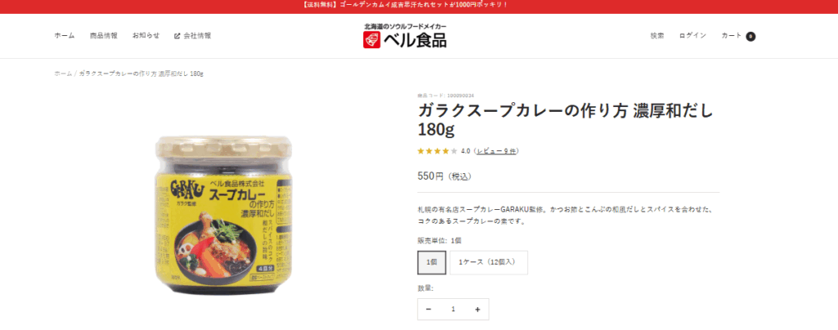This screenshot has width=838, height=330.
Task: Click the Bell Foods red logo icon
Action: (372, 40)
